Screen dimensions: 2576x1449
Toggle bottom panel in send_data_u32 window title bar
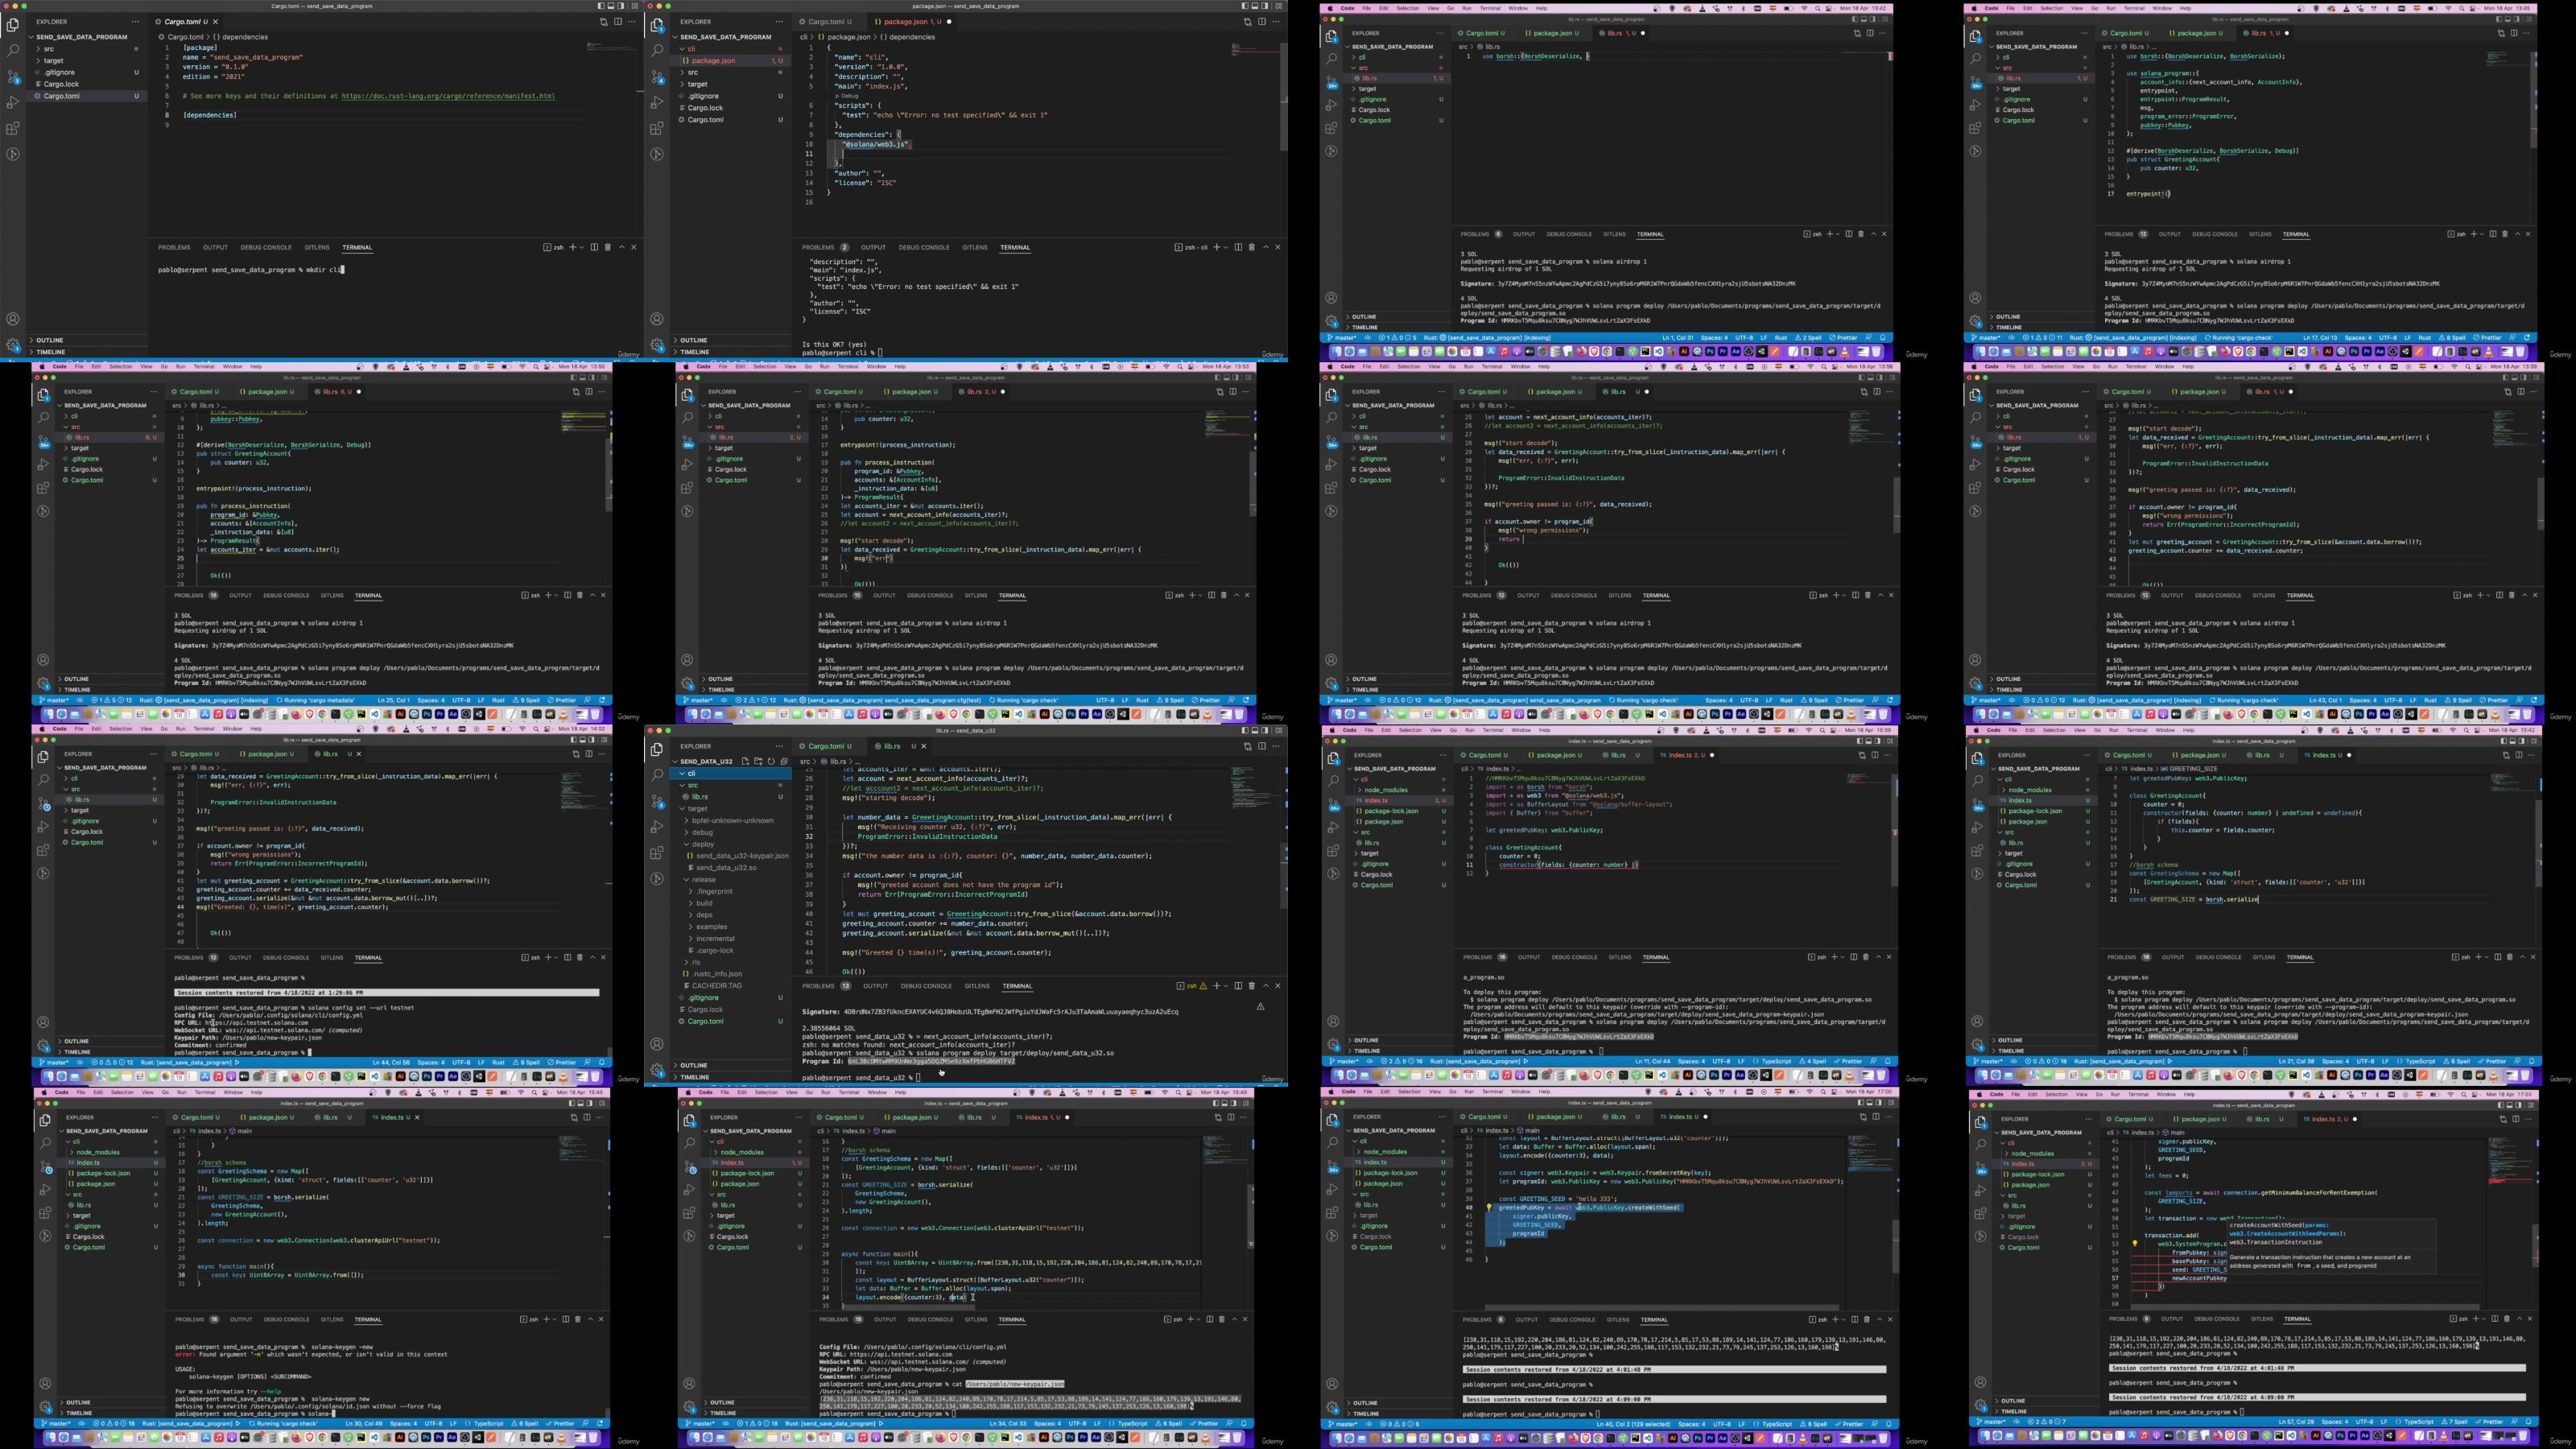coord(1255,731)
